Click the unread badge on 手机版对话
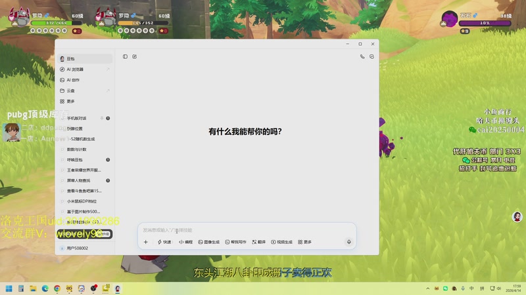Image resolution: width=526 pixels, height=295 pixels. [x=108, y=118]
